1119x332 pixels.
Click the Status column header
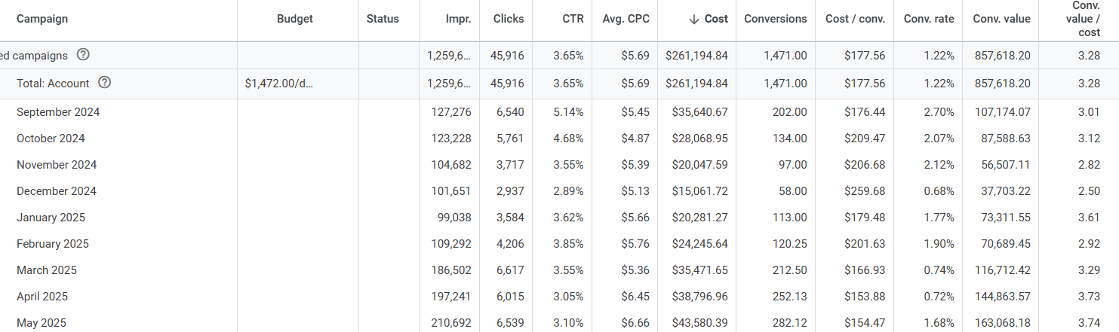tap(383, 19)
